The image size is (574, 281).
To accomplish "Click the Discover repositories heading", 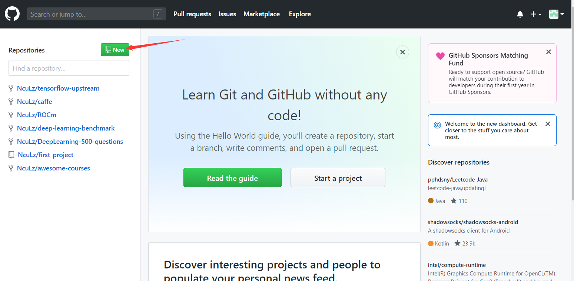I will [459, 162].
